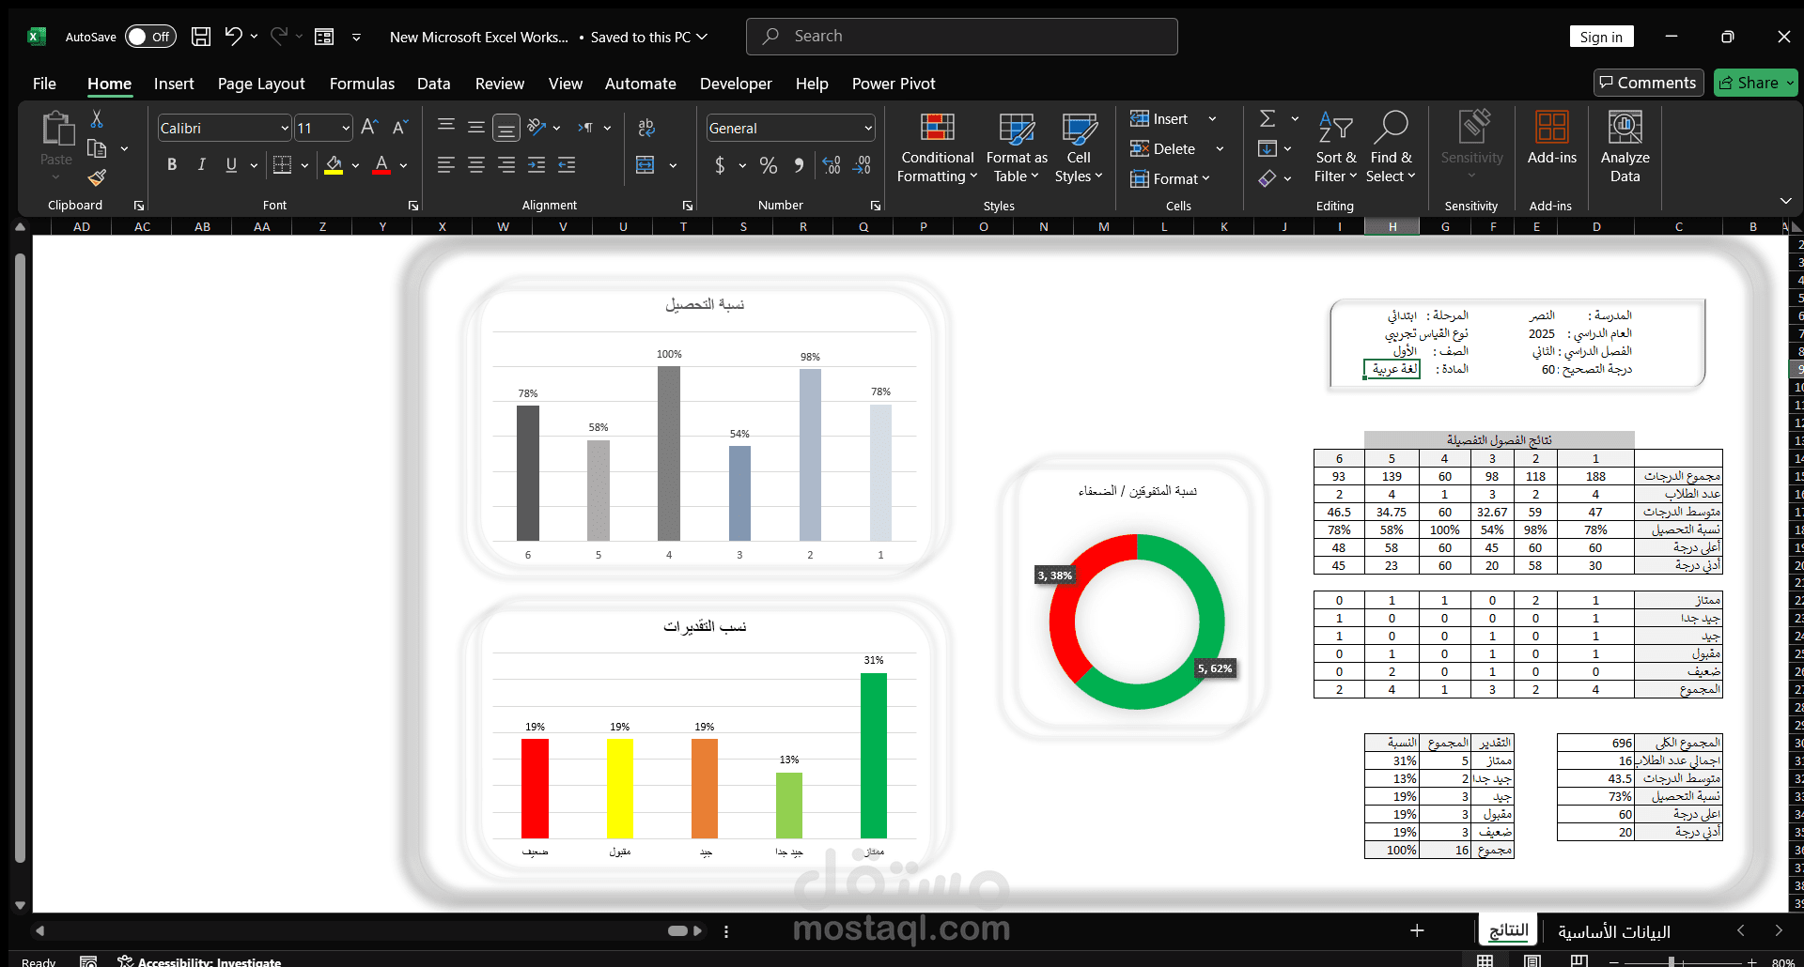Click the Format cells button
This screenshot has width=1804, height=967.
pyautogui.click(x=1170, y=178)
